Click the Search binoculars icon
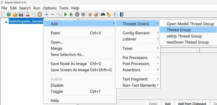 [103, 15]
